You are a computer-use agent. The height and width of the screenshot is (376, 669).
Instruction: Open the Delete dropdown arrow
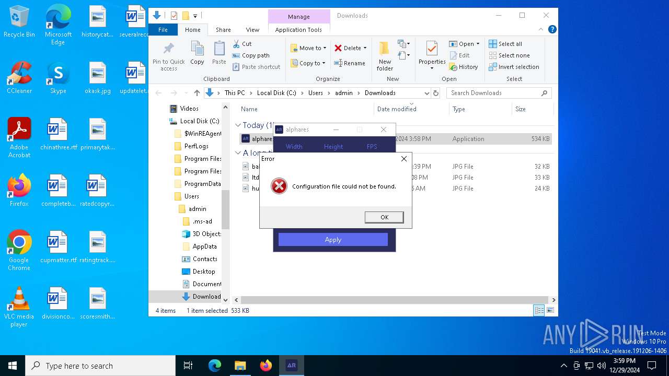365,48
